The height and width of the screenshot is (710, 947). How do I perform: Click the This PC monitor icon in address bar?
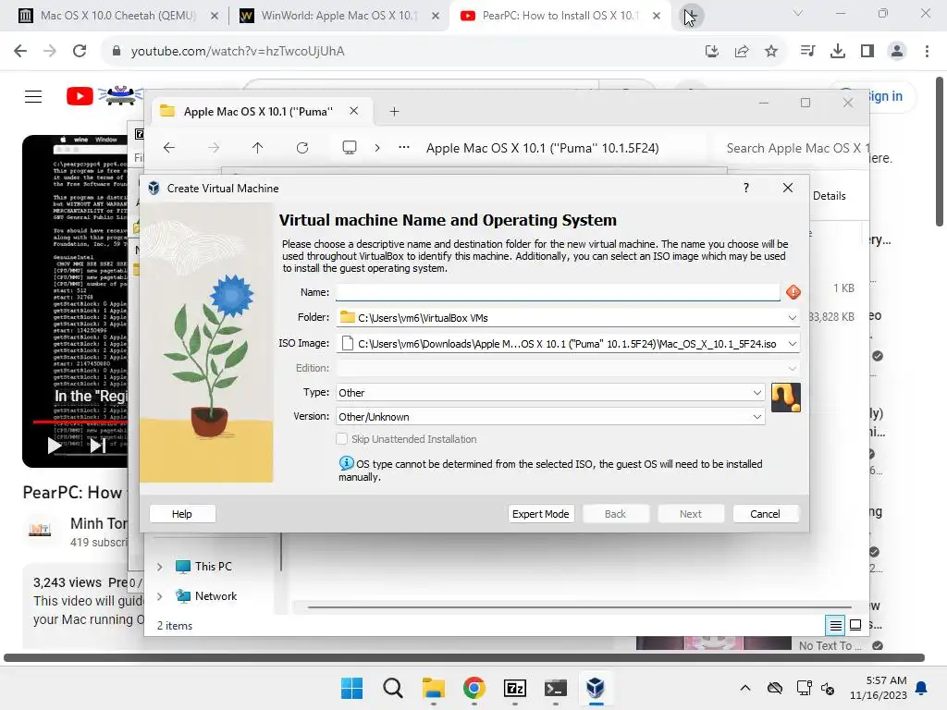349,148
